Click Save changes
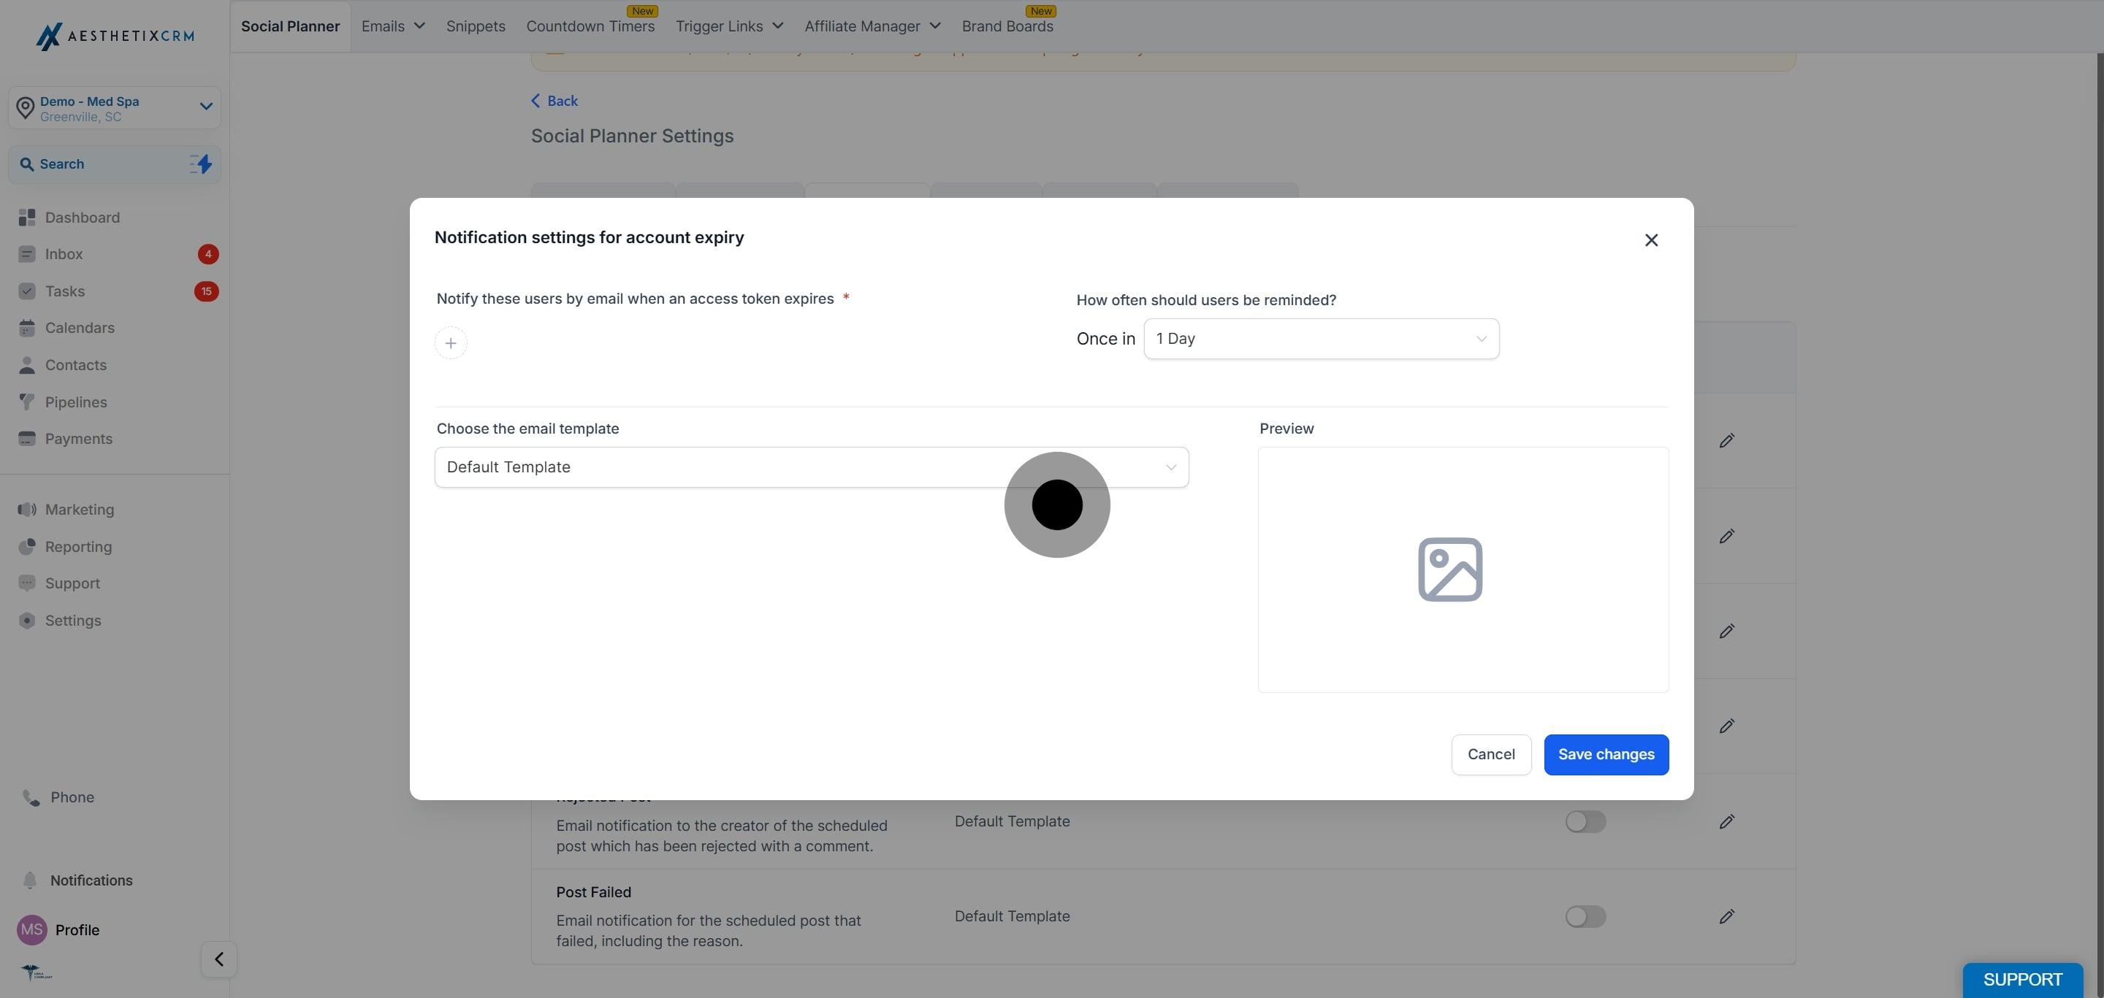Viewport: 2104px width, 998px height. tap(1606, 755)
